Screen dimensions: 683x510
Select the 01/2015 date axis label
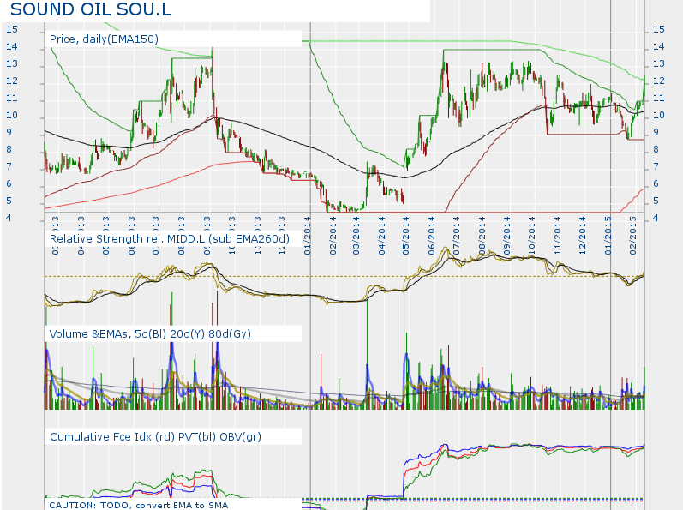pyautogui.click(x=608, y=236)
